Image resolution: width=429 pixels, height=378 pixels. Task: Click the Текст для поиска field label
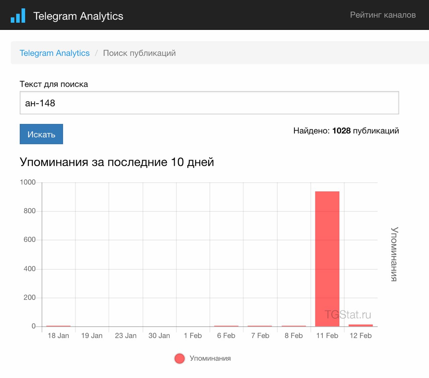click(x=54, y=84)
